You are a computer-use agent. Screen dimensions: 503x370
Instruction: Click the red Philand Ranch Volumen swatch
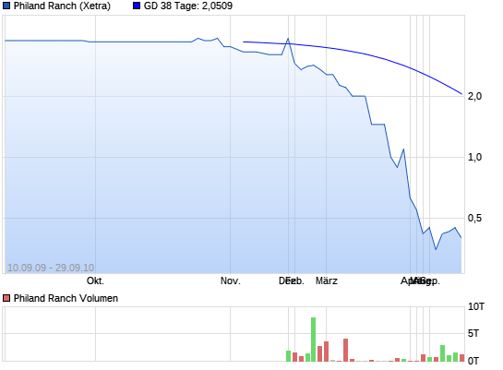click(6, 298)
